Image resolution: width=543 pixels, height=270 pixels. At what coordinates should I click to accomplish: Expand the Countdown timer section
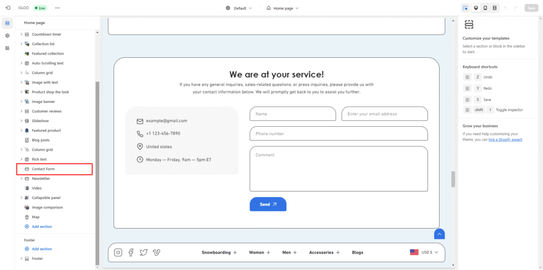click(x=21, y=34)
